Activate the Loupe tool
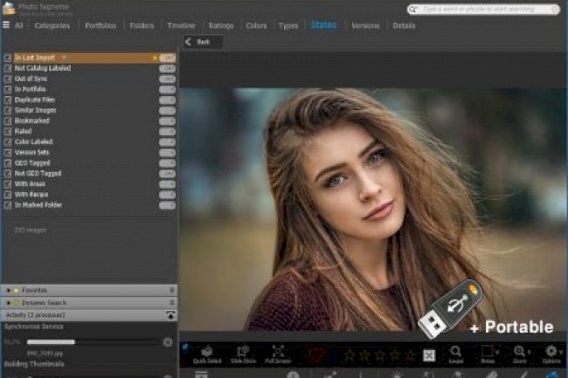The height and width of the screenshot is (378, 568). coord(455,354)
